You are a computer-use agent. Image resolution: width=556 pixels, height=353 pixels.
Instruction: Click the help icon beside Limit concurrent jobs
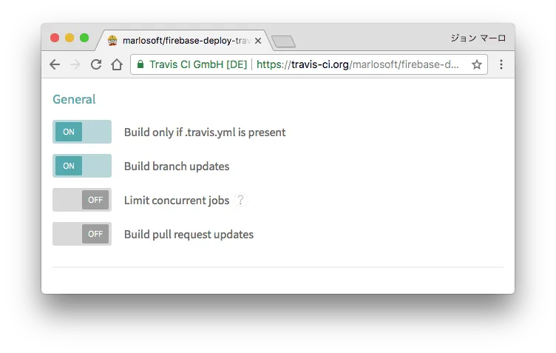240,200
